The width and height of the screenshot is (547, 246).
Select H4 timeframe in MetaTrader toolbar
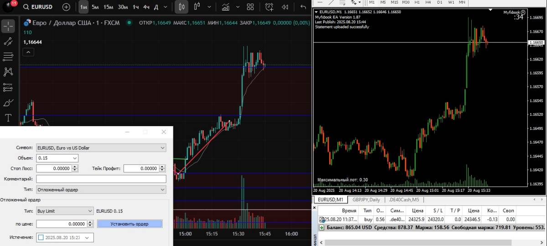pos(428,2)
